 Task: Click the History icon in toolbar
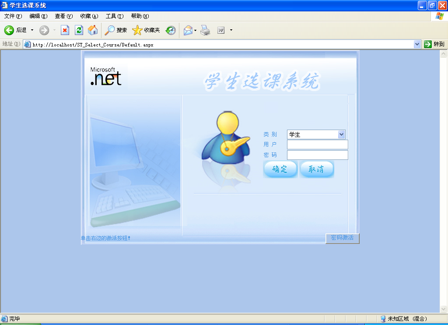(171, 30)
